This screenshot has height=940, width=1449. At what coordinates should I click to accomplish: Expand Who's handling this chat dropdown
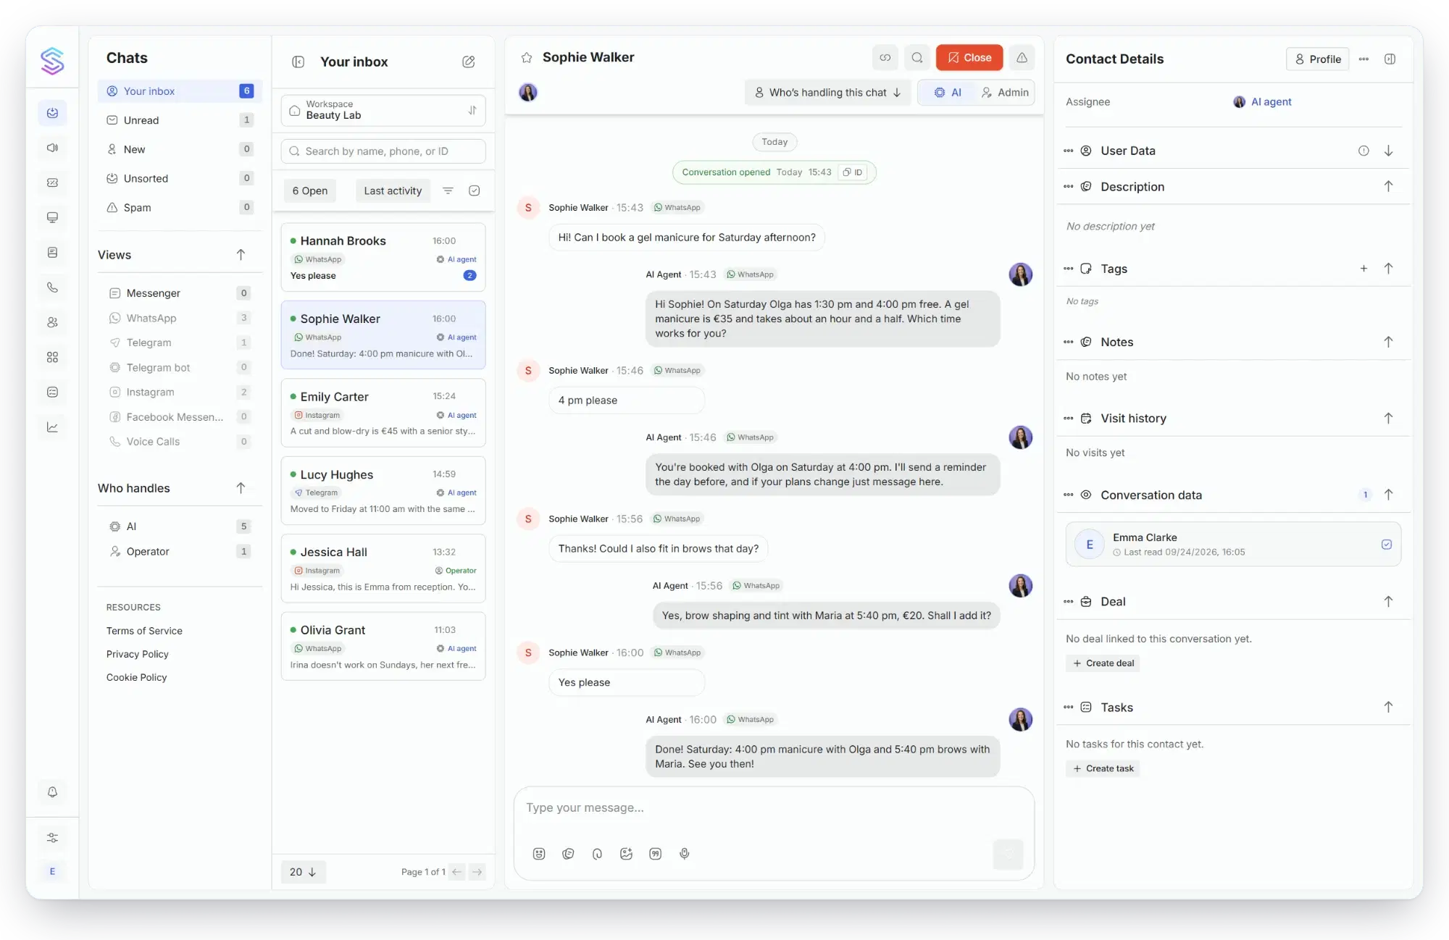(x=827, y=93)
